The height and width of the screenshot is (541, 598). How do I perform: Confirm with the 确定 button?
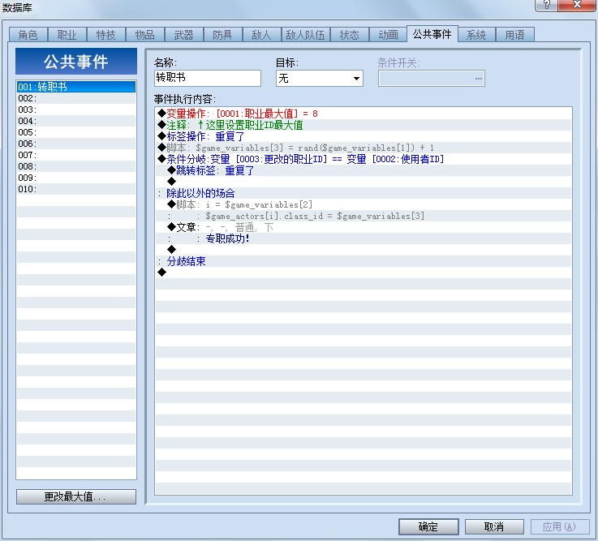tap(428, 526)
